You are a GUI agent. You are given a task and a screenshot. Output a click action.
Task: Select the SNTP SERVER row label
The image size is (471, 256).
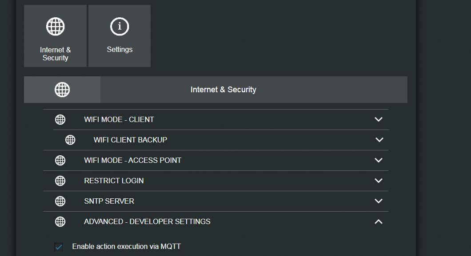pyautogui.click(x=109, y=201)
